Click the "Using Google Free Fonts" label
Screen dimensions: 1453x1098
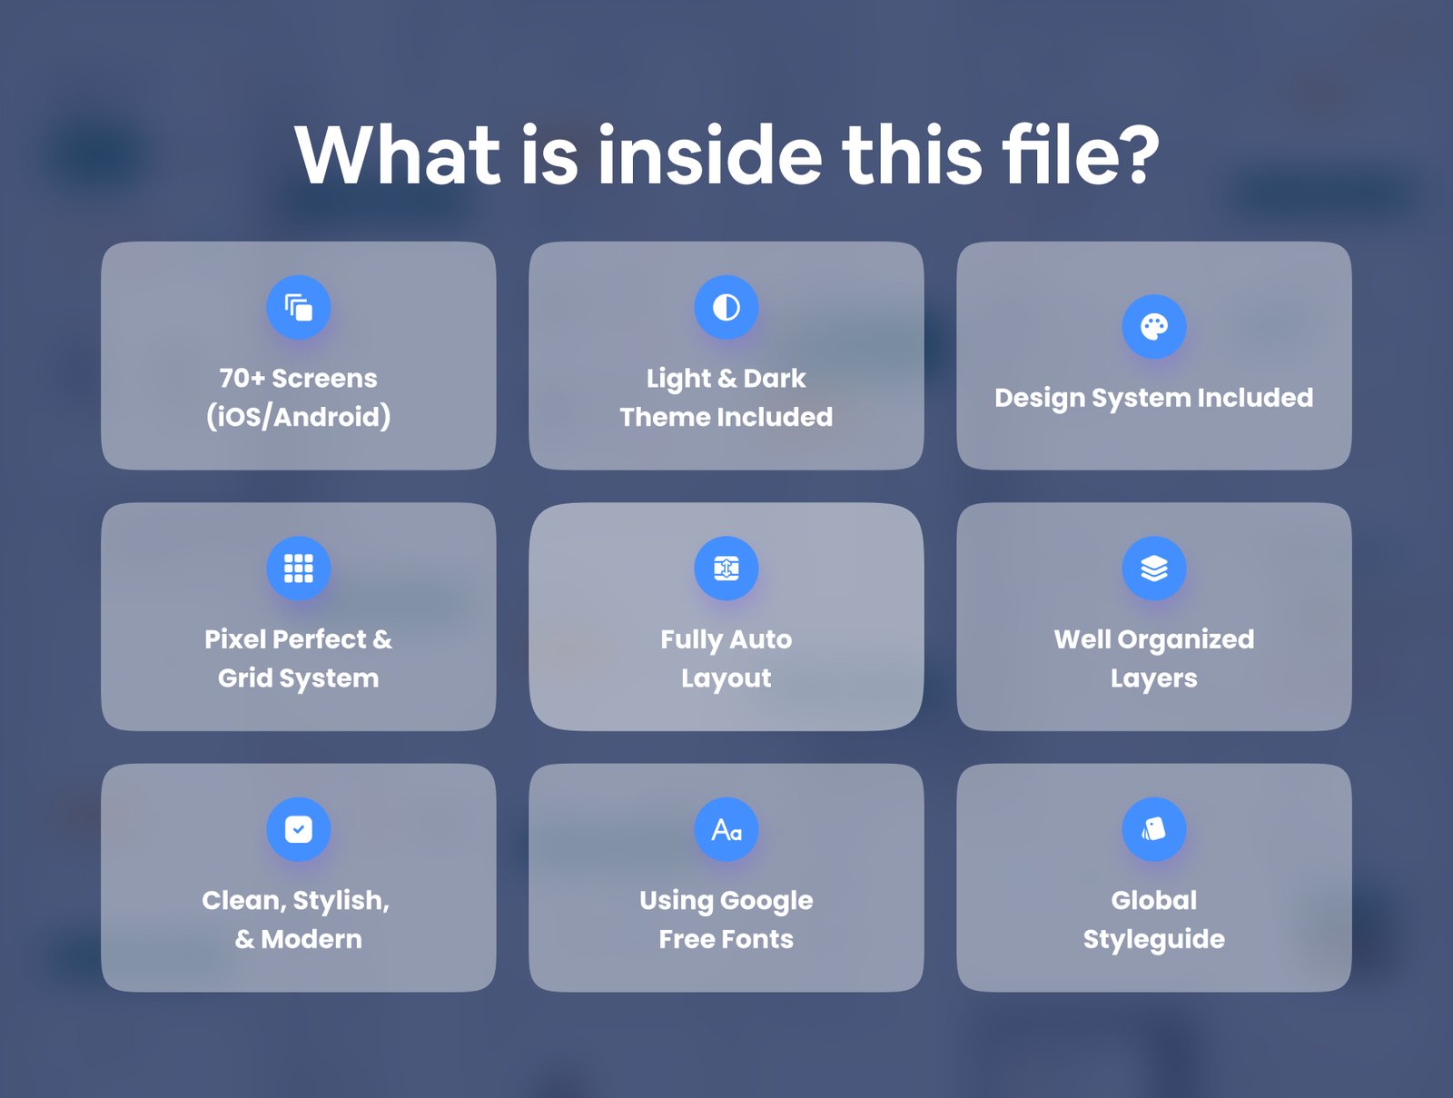(726, 919)
